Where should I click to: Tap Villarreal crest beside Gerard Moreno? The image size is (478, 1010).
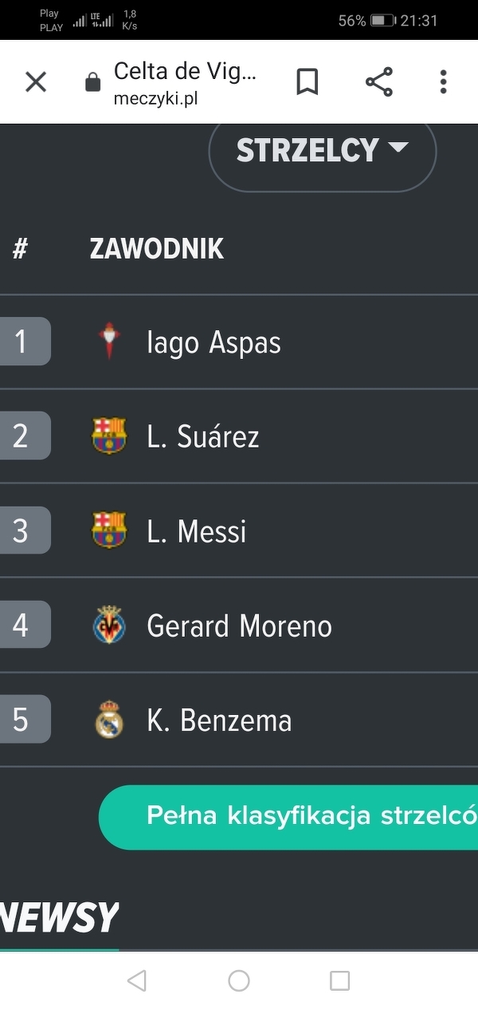coord(109,625)
